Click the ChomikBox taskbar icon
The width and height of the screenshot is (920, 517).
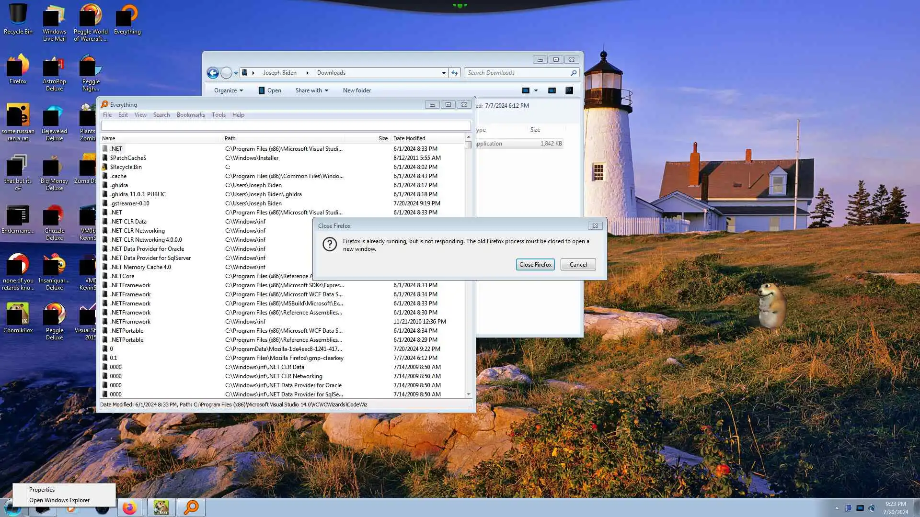coord(161,507)
